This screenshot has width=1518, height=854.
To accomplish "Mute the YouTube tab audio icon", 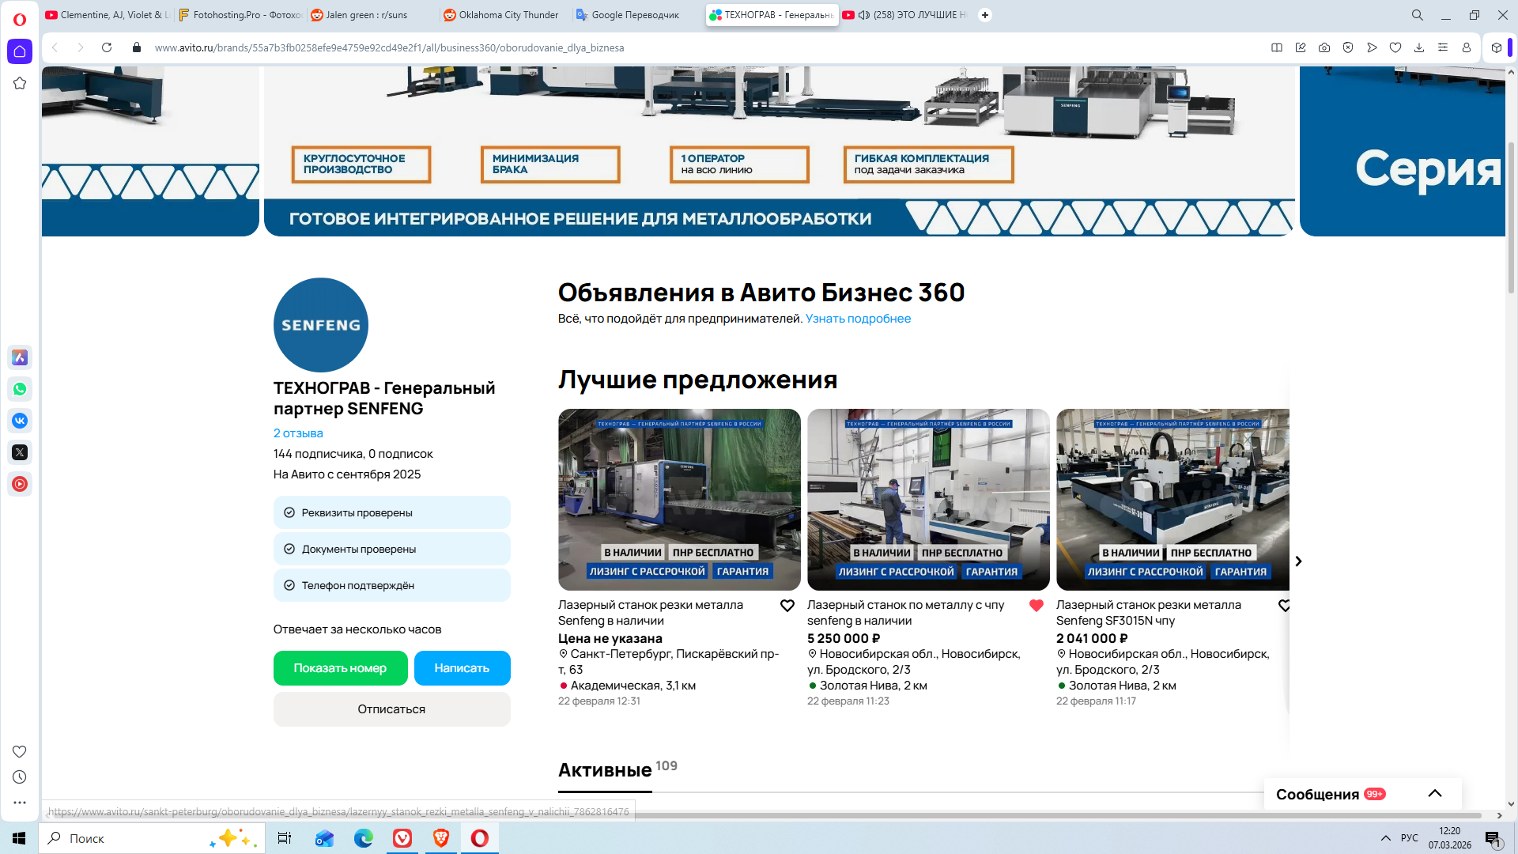I will tap(864, 15).
